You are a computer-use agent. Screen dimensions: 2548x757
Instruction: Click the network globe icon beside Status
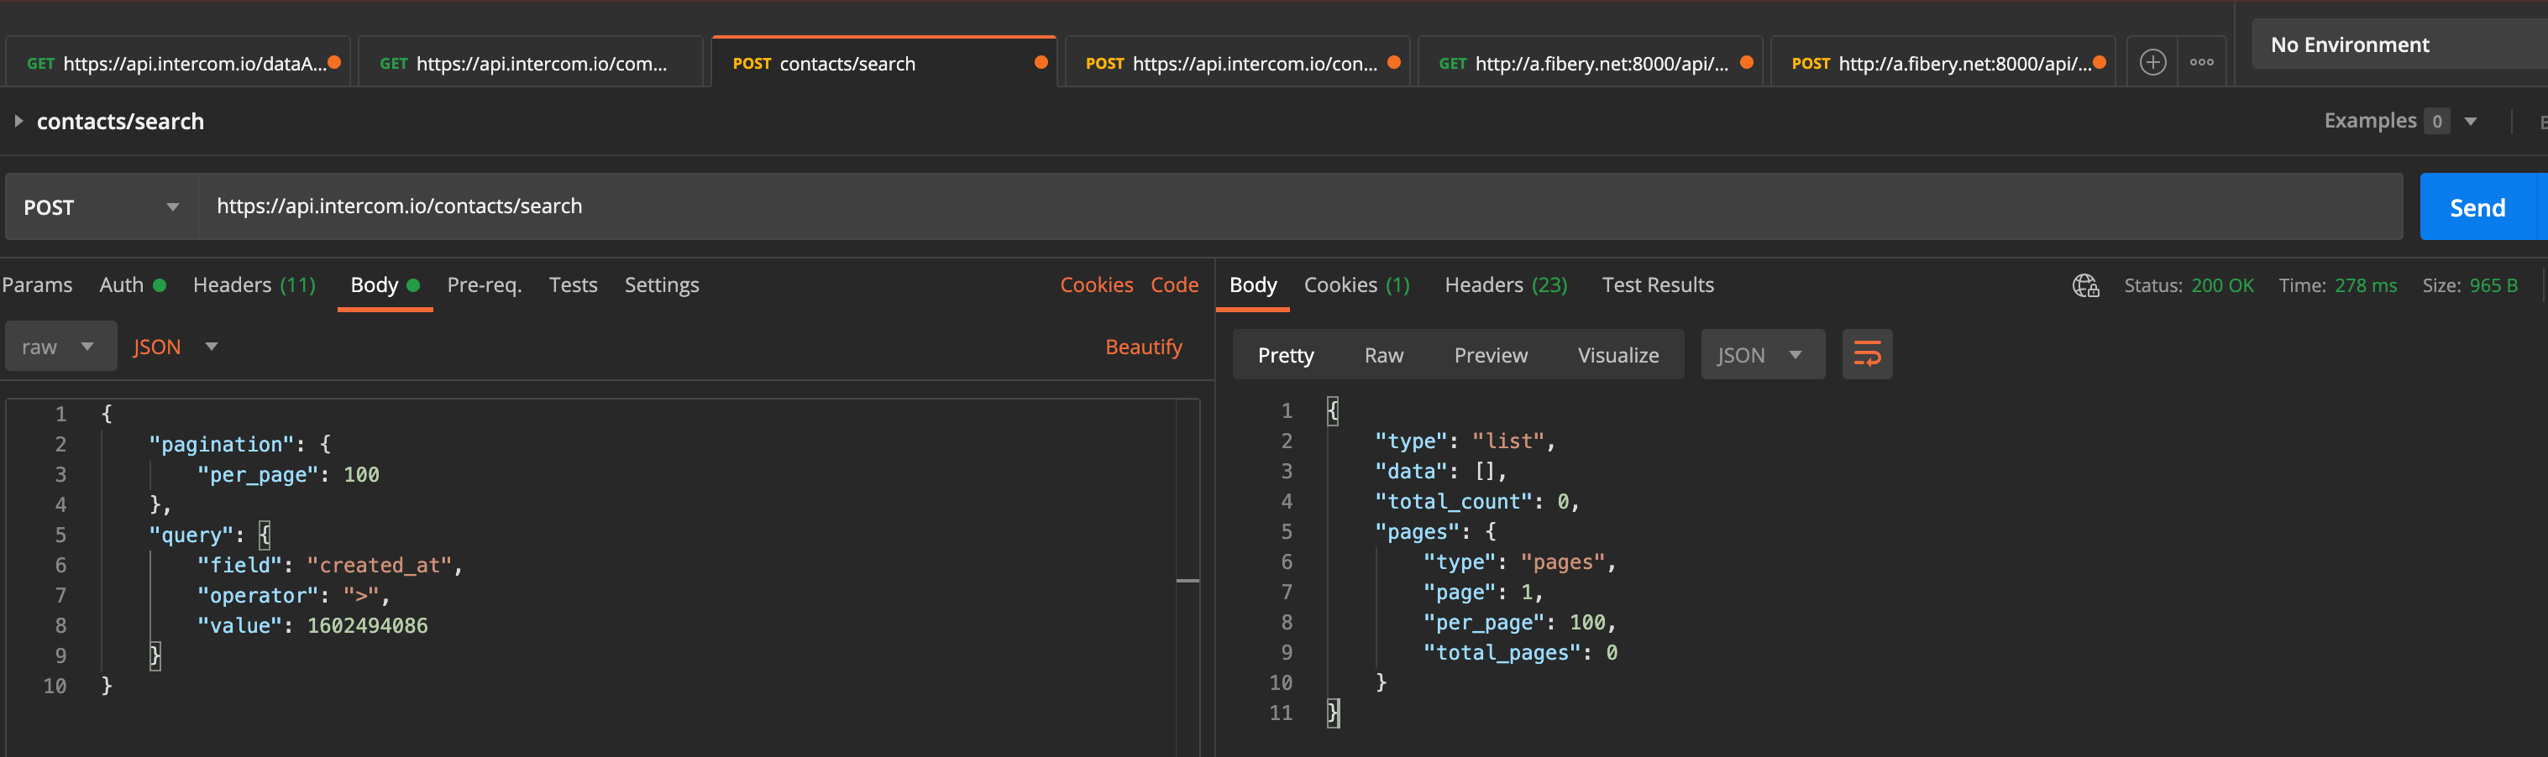(x=2085, y=285)
